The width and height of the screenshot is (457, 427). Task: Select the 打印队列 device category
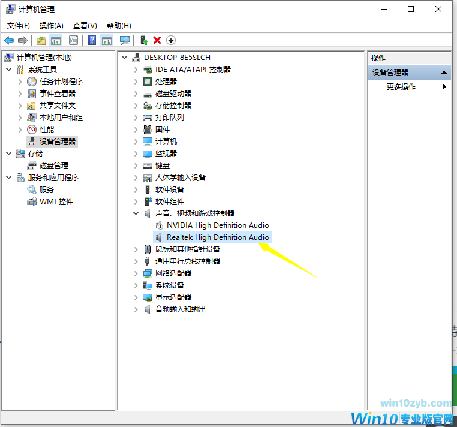tap(170, 117)
